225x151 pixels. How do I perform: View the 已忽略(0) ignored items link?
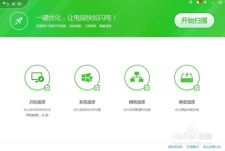point(193,146)
